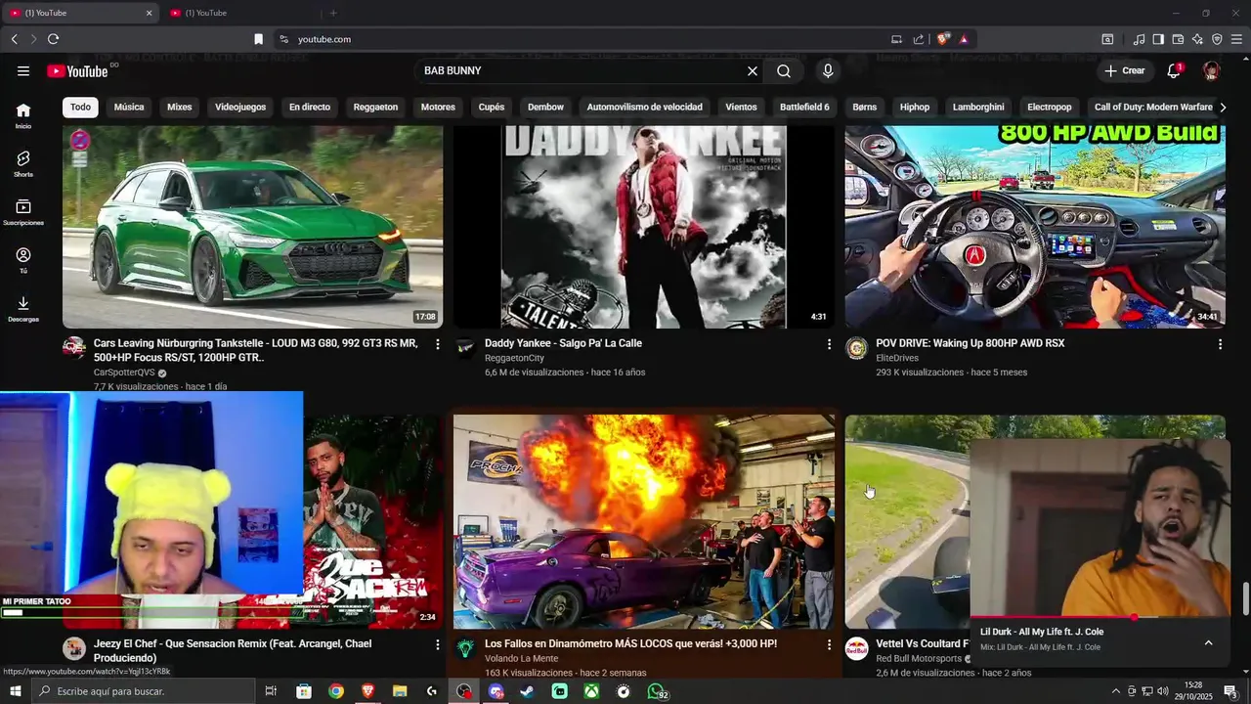Open the Windows notification center
Viewport: 1251px width, 704px height.
pyautogui.click(x=1230, y=691)
